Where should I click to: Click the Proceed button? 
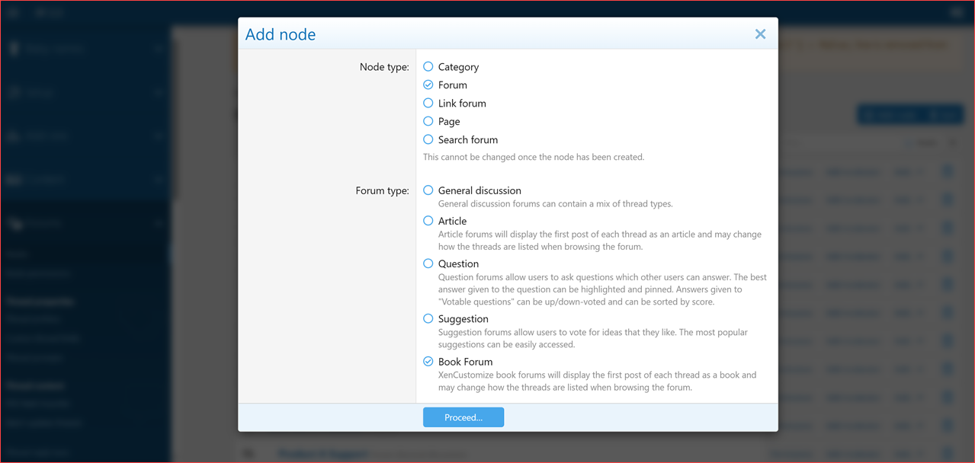coord(463,417)
